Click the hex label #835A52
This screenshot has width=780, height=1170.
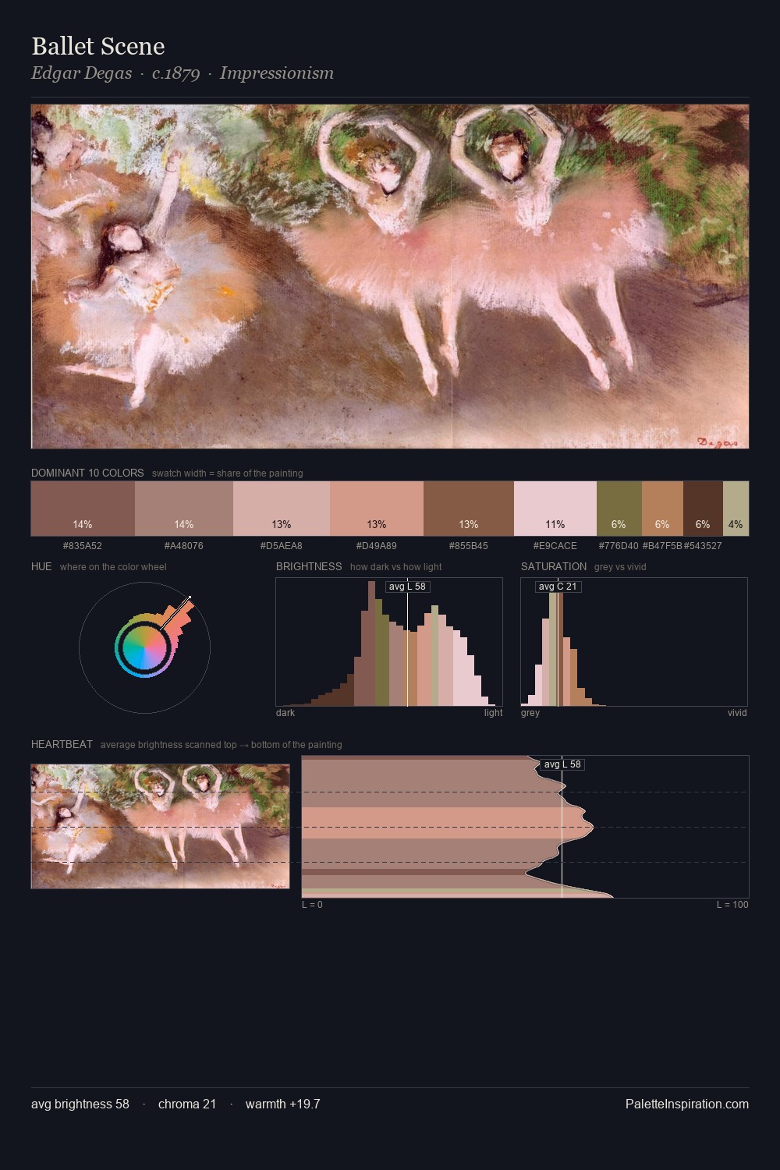coord(83,546)
